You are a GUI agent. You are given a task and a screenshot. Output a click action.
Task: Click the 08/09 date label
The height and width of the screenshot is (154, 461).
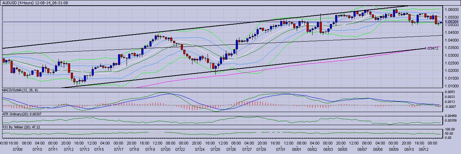[393, 149]
